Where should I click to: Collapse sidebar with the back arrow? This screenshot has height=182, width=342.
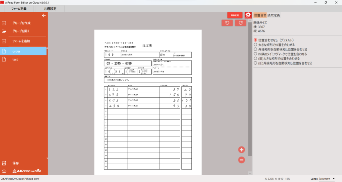[43, 15]
